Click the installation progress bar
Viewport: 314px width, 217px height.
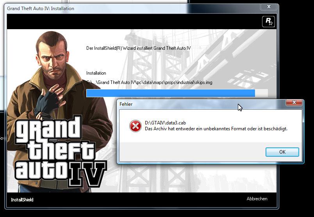[177, 93]
